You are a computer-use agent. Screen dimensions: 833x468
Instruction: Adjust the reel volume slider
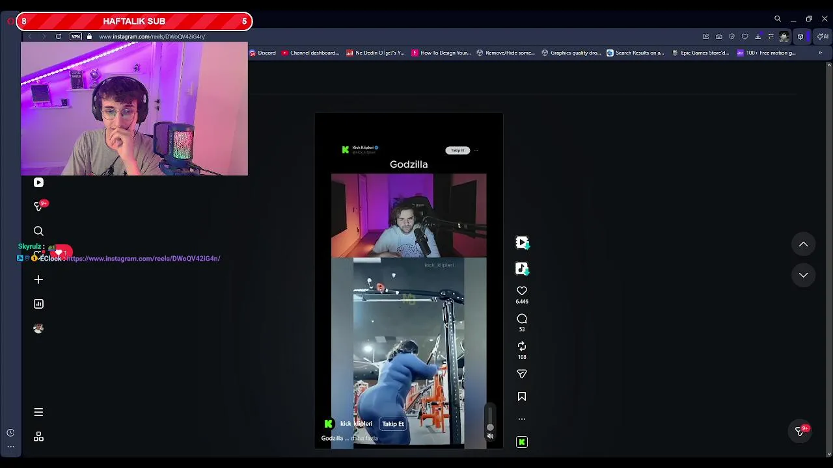click(x=490, y=417)
